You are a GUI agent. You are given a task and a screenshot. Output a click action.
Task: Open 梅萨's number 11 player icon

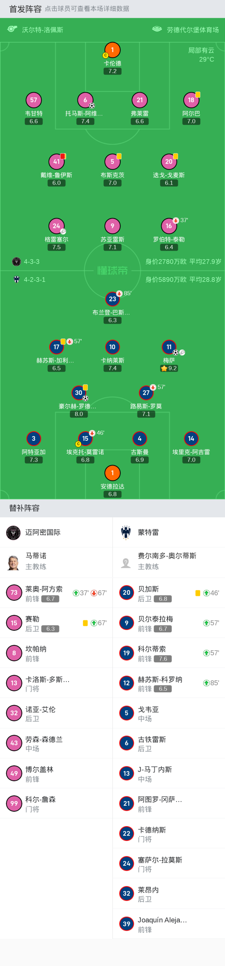[x=169, y=347]
